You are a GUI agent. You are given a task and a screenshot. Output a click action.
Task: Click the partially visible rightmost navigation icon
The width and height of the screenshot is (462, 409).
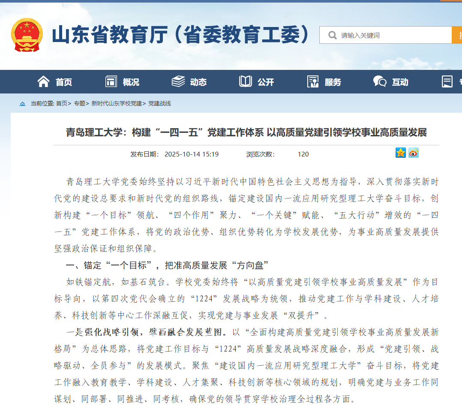(x=447, y=81)
